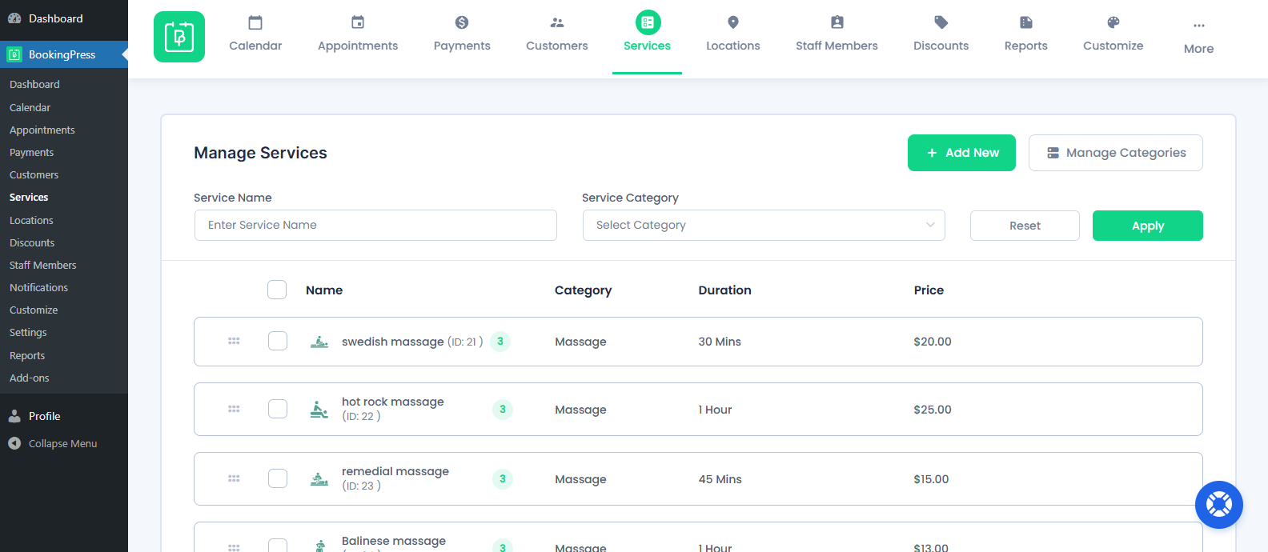Check the swedish massage row checkbox
Screen dimensions: 1268x552
click(x=278, y=342)
